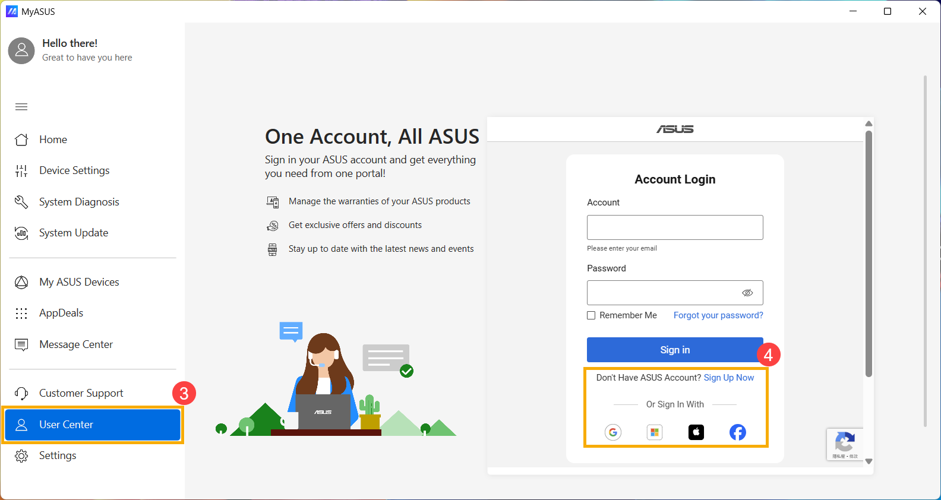Select User Center in sidebar

point(92,425)
